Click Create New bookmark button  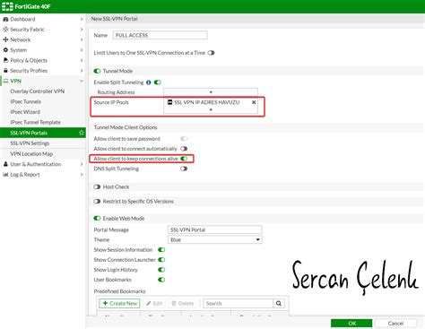(119, 303)
